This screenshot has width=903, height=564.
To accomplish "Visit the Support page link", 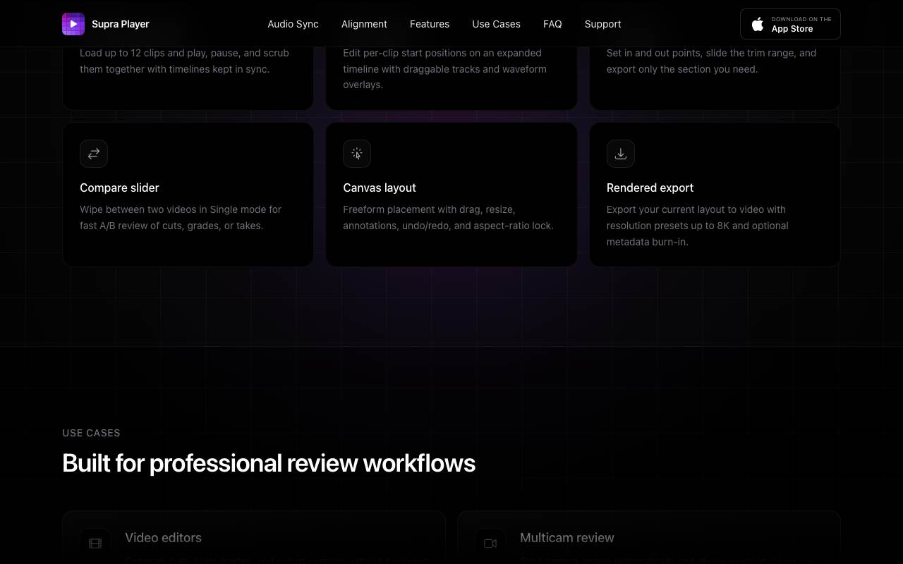I will (x=603, y=24).
